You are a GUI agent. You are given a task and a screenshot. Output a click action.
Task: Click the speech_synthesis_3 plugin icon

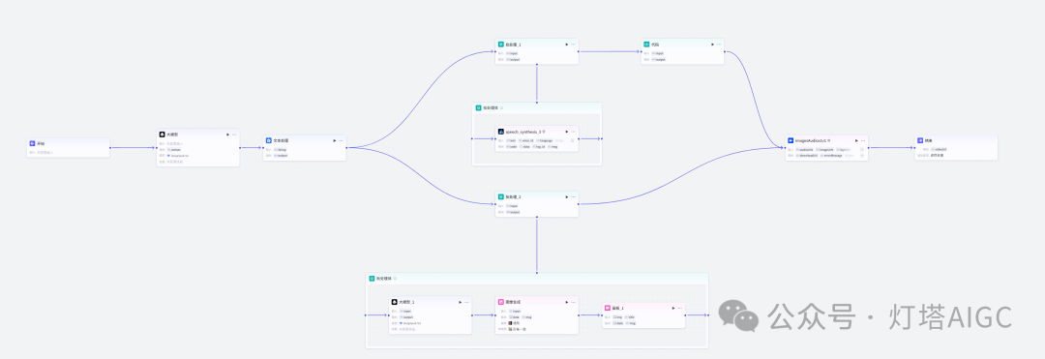point(501,132)
